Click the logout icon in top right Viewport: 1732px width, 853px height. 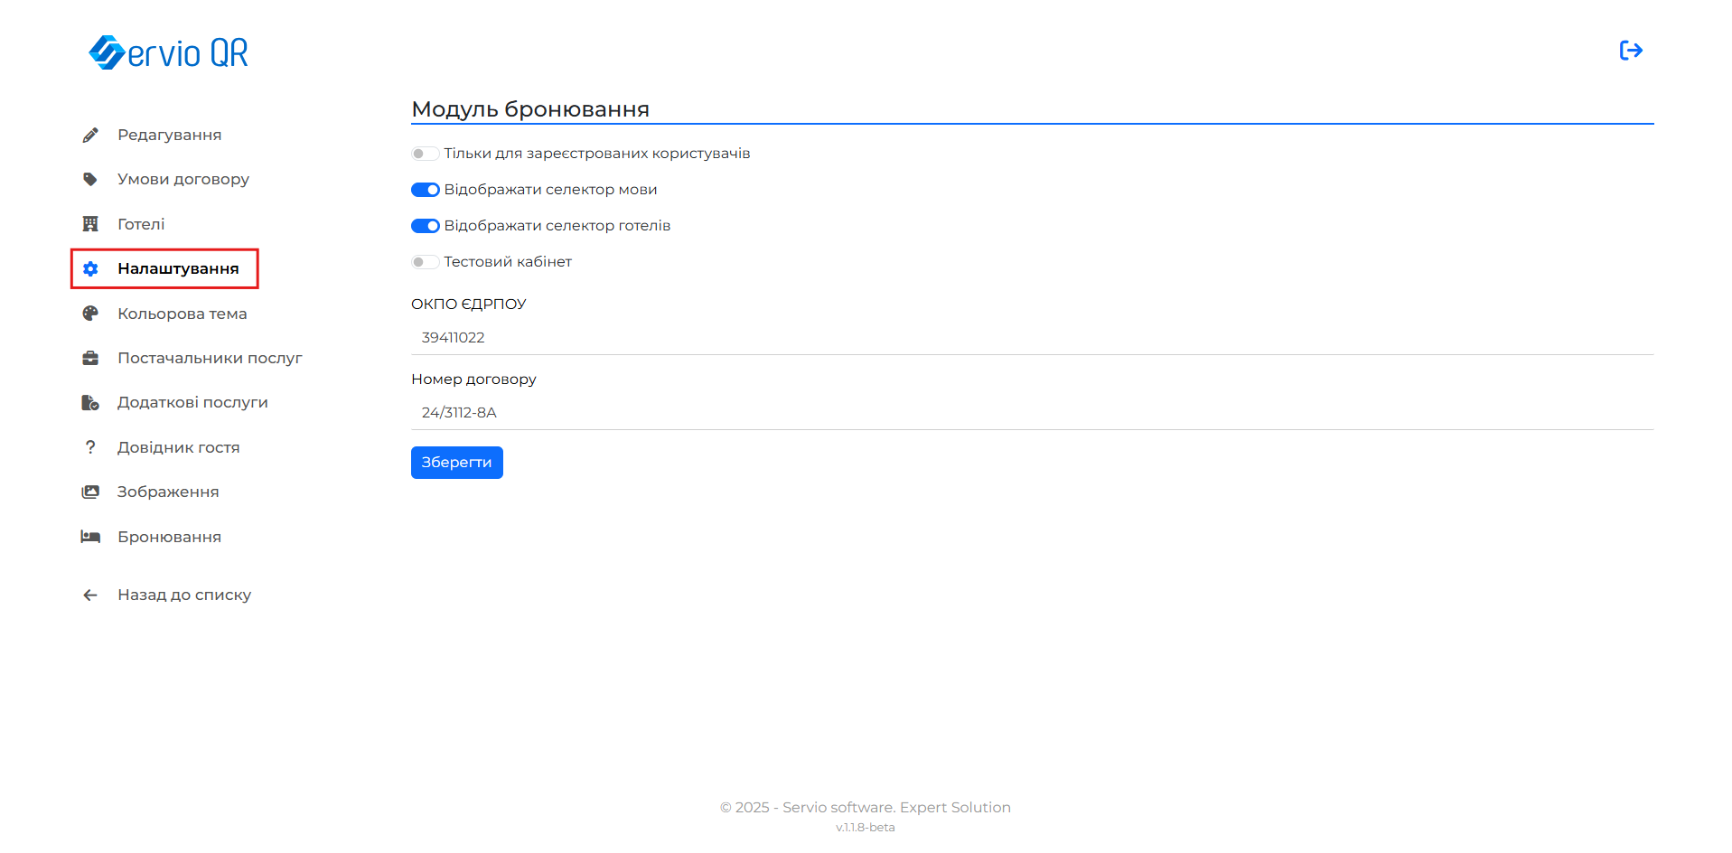point(1630,51)
